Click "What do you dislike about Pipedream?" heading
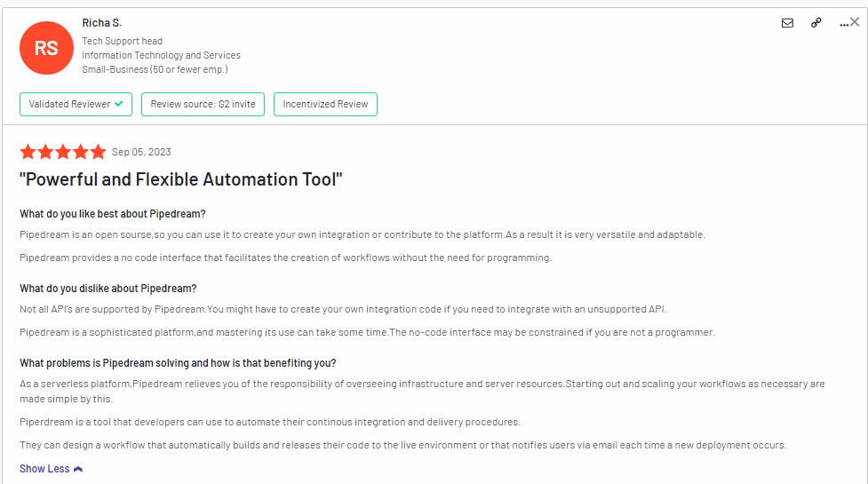Viewport: 868px width, 484px height. (x=108, y=289)
